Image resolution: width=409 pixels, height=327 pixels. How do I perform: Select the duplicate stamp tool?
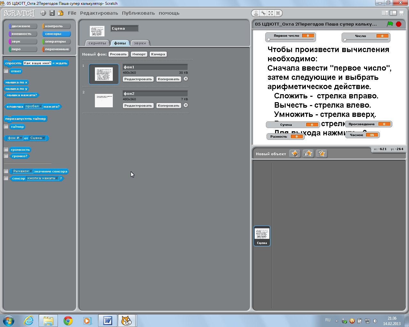tap(256, 13)
